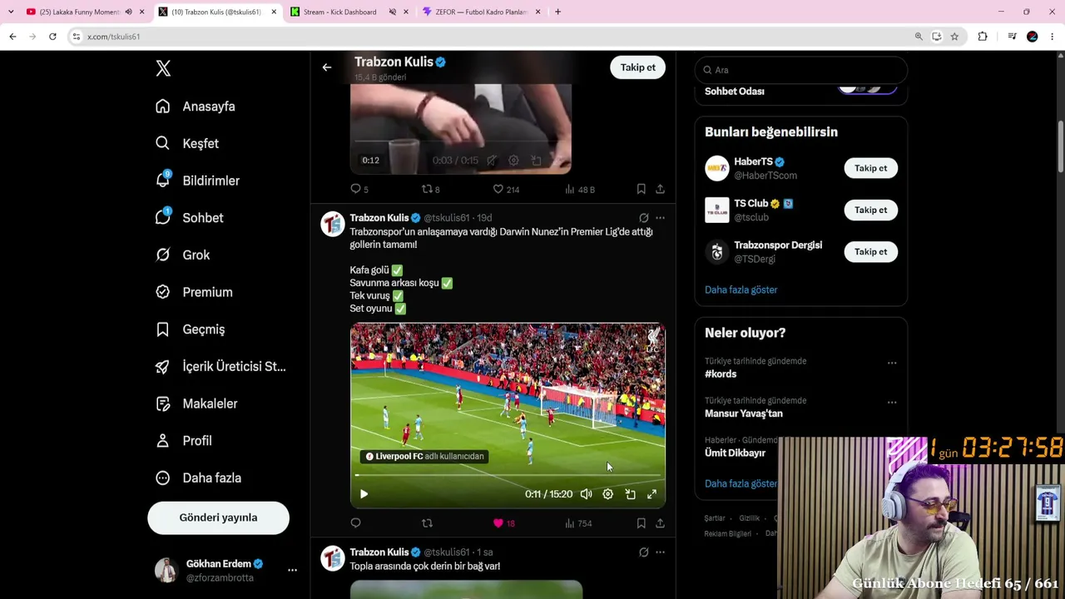Open the Şartlar footer link

pos(715,518)
